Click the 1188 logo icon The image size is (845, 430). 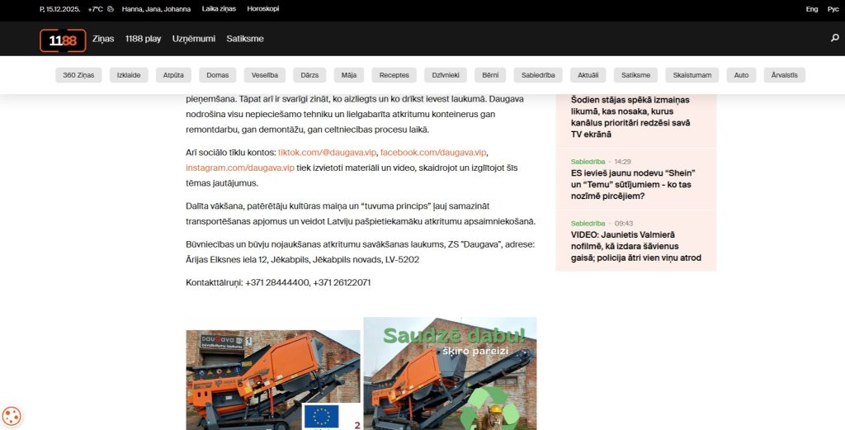(x=63, y=40)
